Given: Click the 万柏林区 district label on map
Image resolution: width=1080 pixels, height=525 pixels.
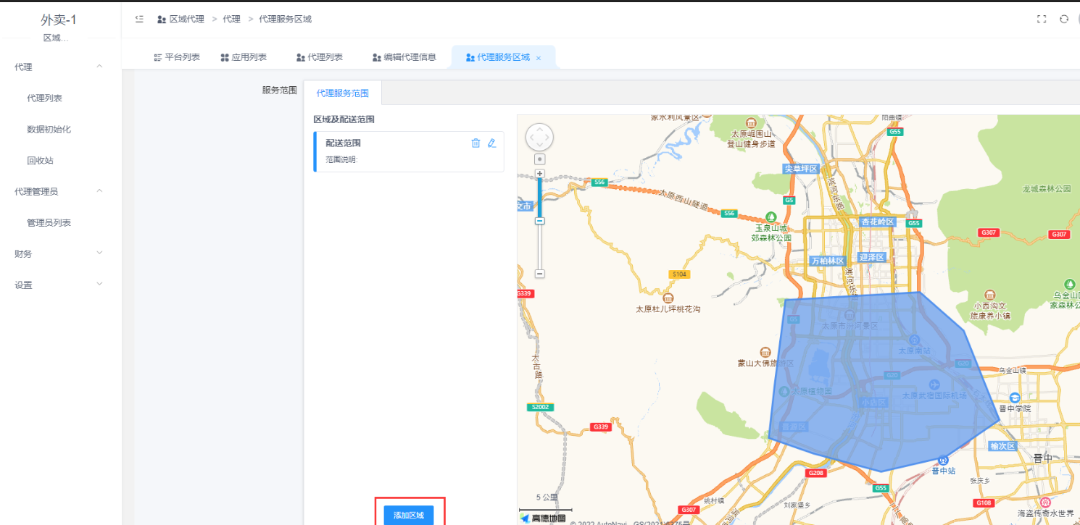Looking at the screenshot, I should click(828, 261).
